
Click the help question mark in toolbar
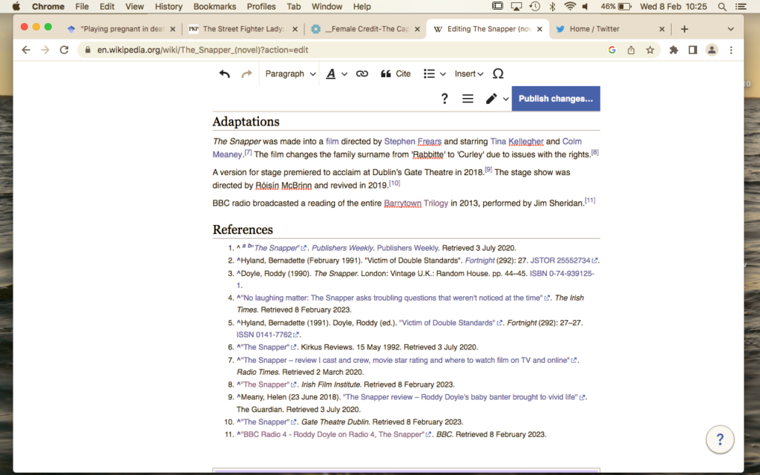pyautogui.click(x=445, y=99)
